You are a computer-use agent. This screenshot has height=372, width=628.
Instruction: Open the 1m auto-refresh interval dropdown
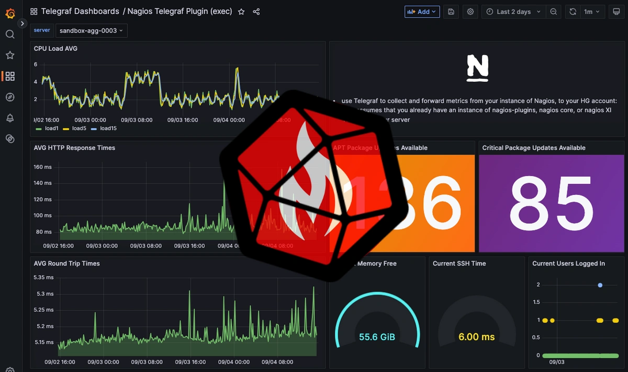[x=593, y=12]
